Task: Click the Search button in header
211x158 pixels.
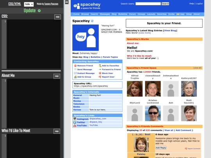Action: pyautogui.click(x=165, y=4)
